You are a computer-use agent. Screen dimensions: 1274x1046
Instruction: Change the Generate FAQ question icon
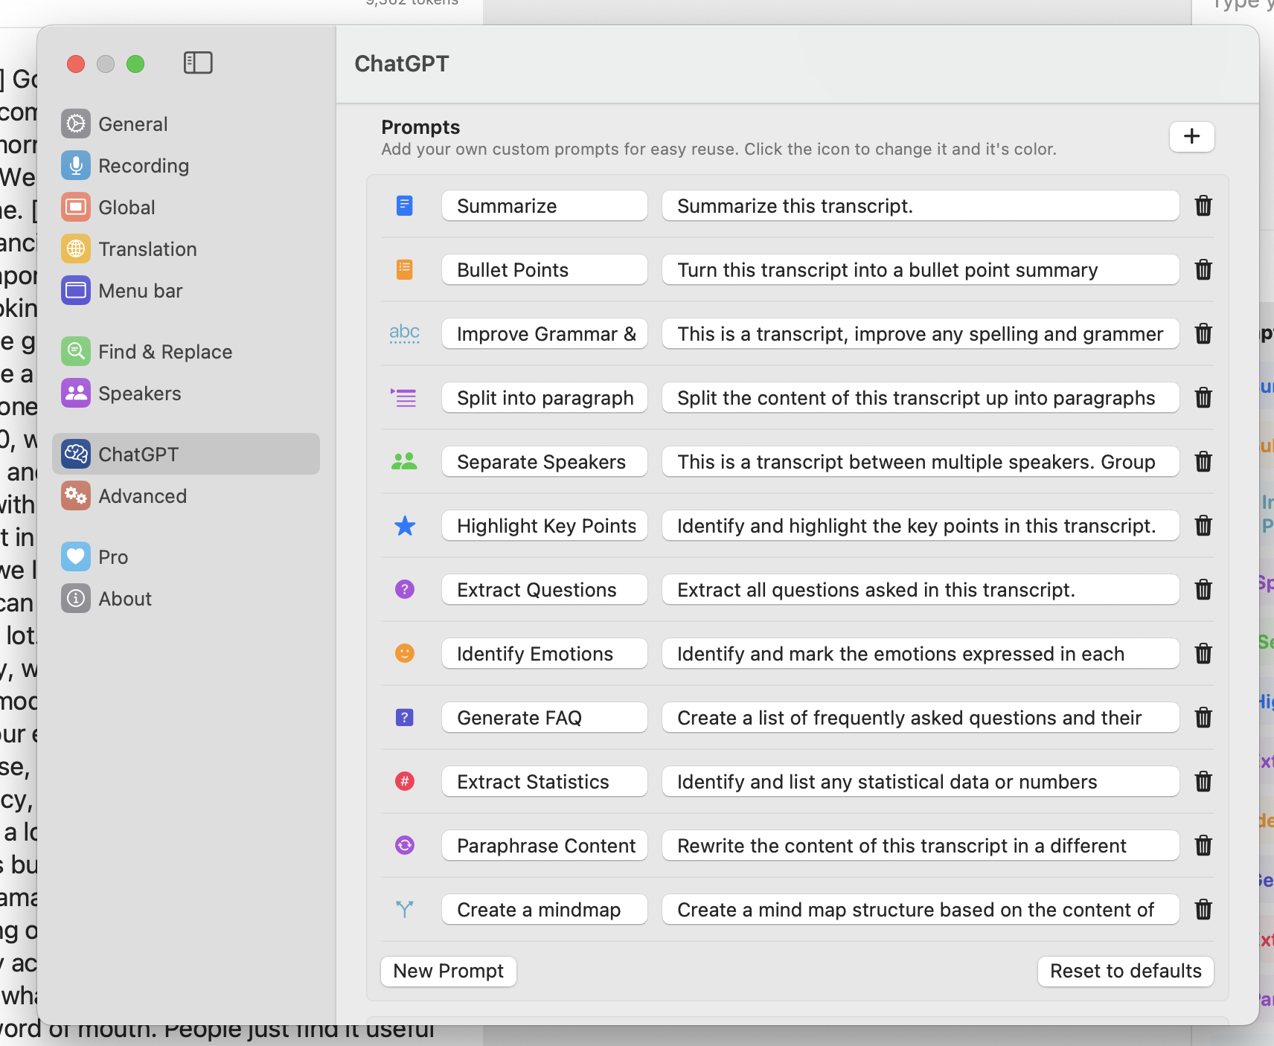coord(405,717)
